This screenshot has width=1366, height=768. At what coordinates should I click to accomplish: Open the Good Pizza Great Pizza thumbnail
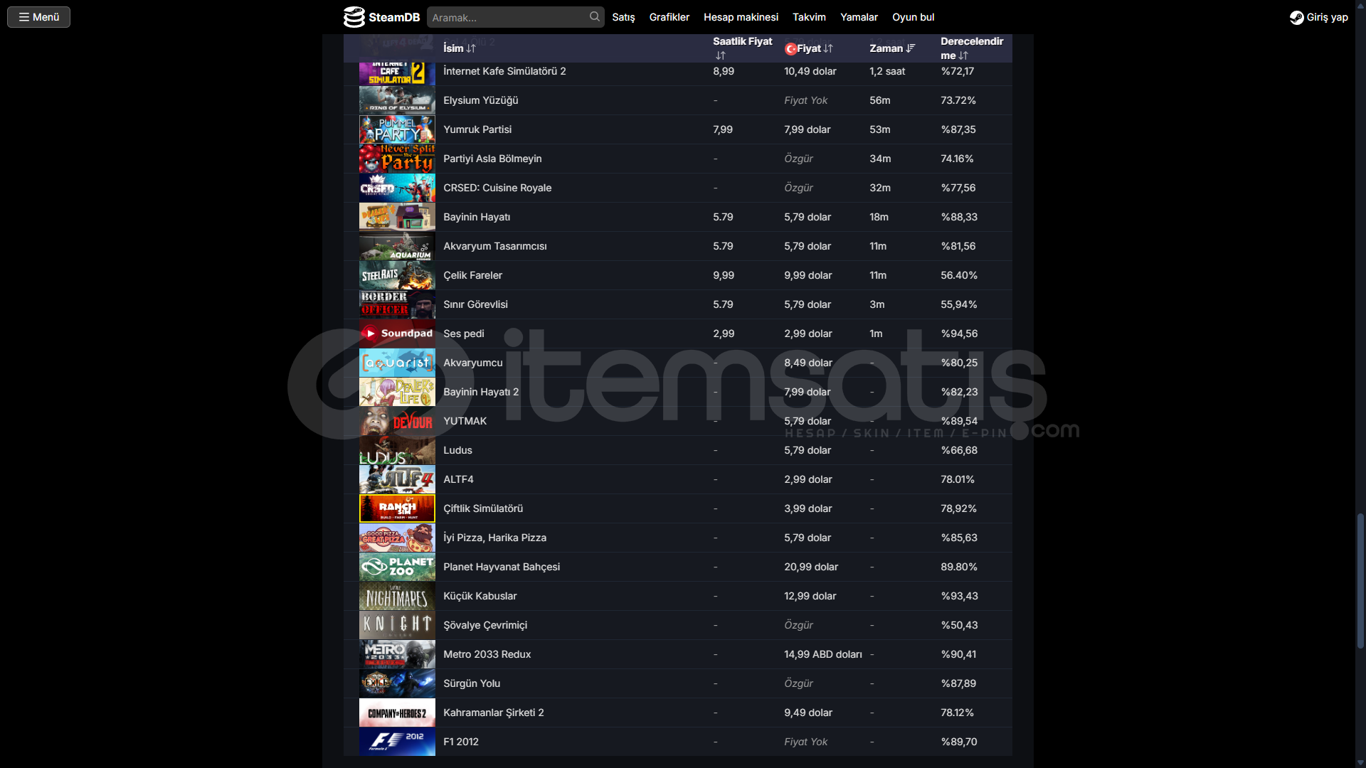point(397,538)
